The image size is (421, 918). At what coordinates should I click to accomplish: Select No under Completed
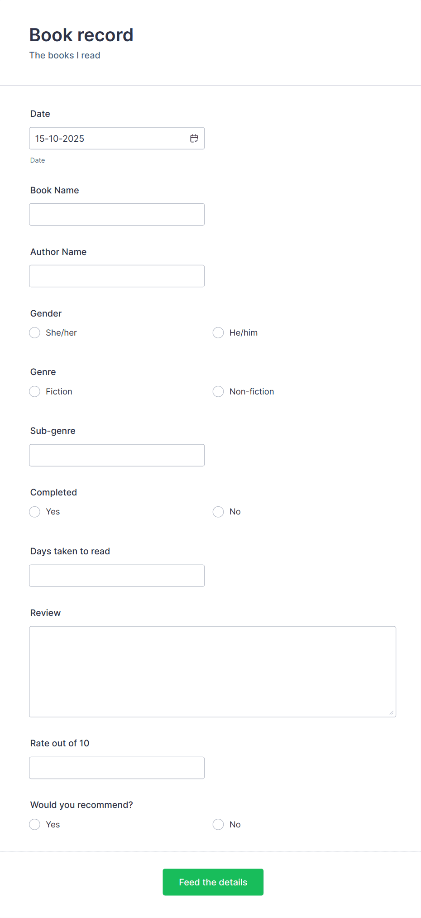pos(218,512)
